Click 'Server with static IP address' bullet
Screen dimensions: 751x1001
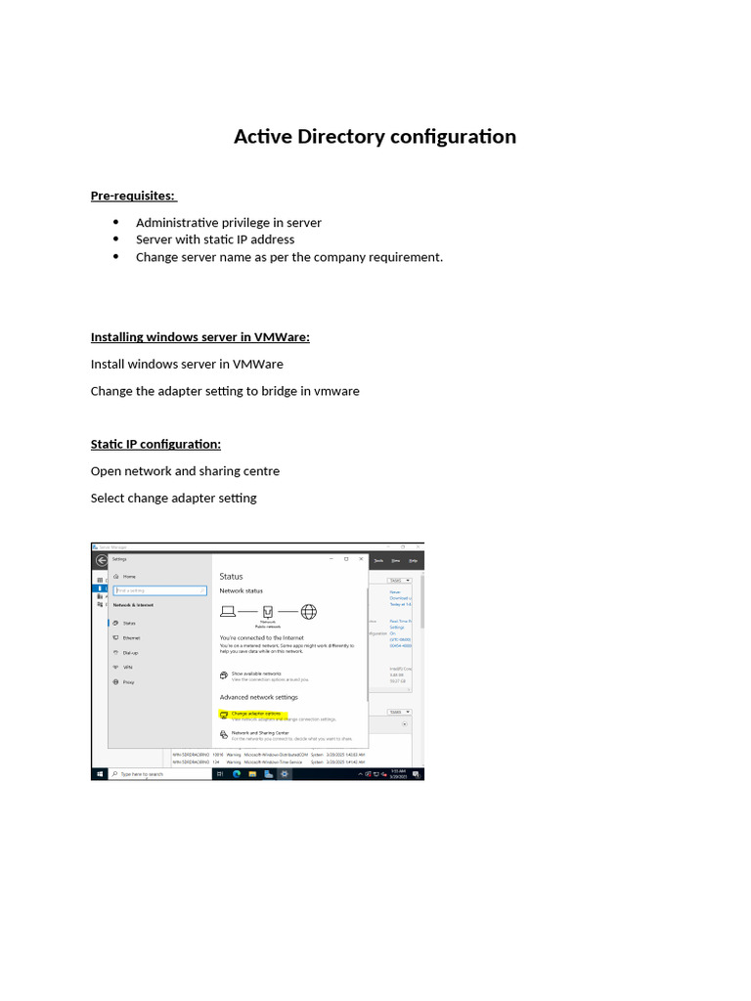[x=215, y=239]
